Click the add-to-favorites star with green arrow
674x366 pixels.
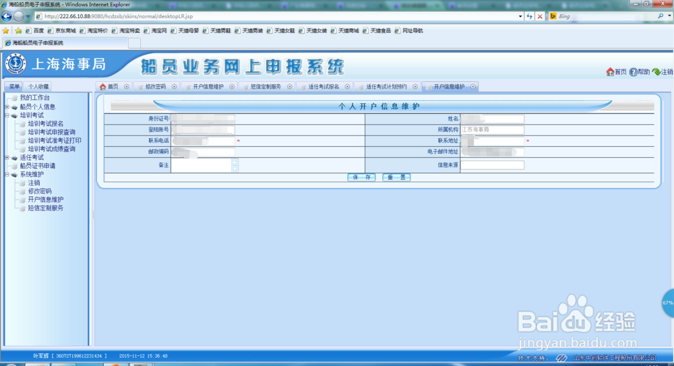(x=18, y=30)
